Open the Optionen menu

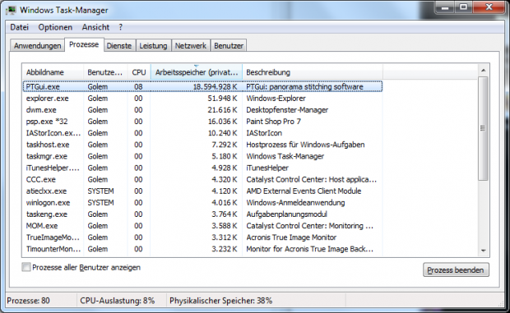click(55, 27)
